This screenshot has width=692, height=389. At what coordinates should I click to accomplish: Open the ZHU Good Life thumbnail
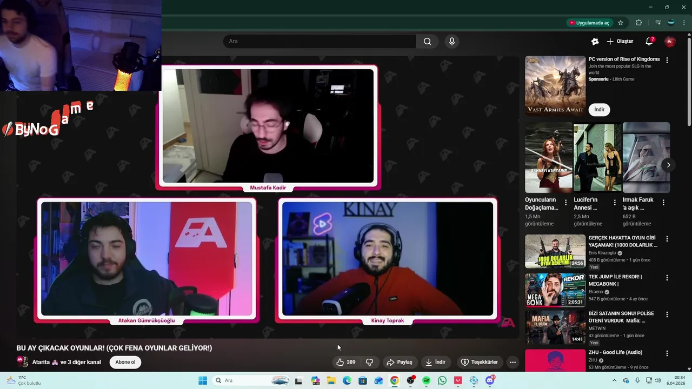[555, 360]
